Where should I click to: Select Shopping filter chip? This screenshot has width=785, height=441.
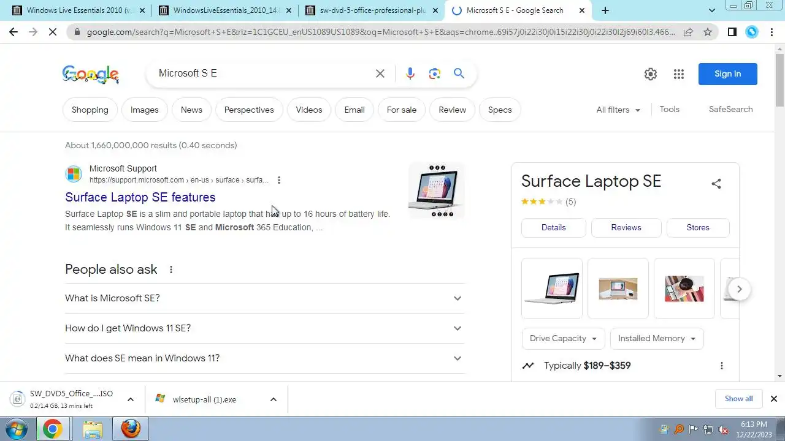[90, 110]
